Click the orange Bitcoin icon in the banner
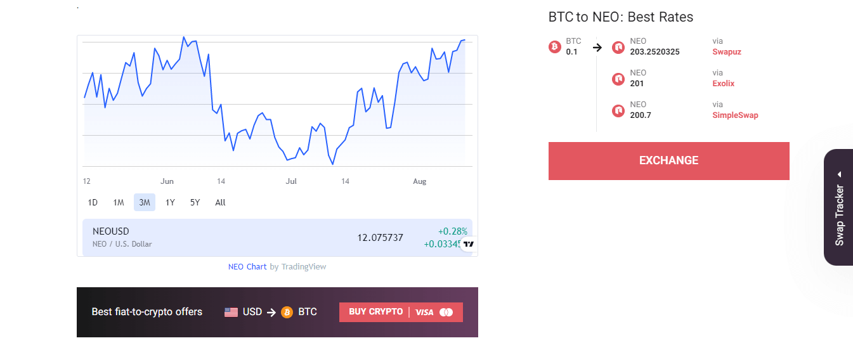Viewport: 853px width, 350px height. tap(287, 312)
